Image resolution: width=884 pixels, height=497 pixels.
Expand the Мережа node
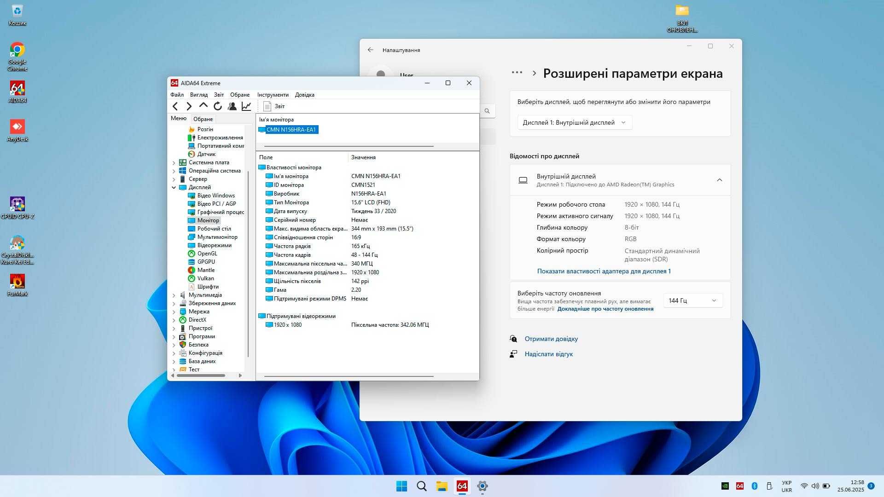[x=174, y=312]
